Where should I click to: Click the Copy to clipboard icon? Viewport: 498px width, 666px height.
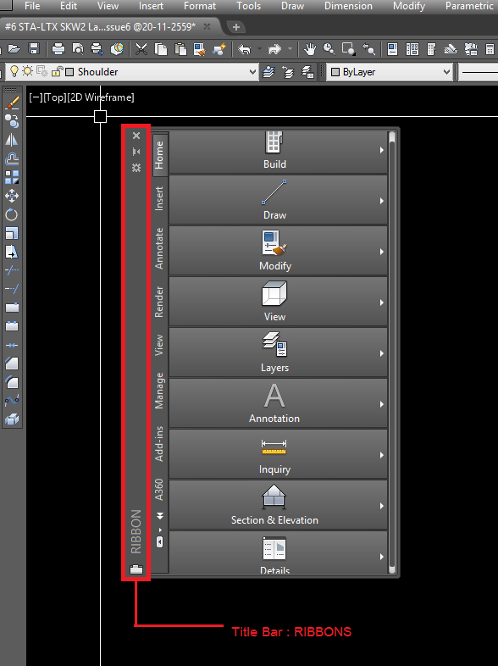coord(161,49)
